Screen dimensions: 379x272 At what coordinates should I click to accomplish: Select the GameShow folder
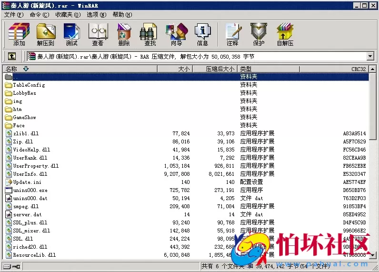[21, 117]
